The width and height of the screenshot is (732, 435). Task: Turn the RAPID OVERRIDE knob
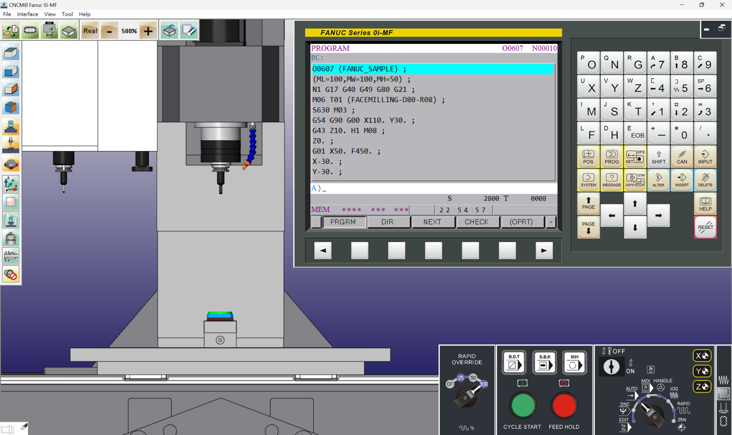coord(467,397)
